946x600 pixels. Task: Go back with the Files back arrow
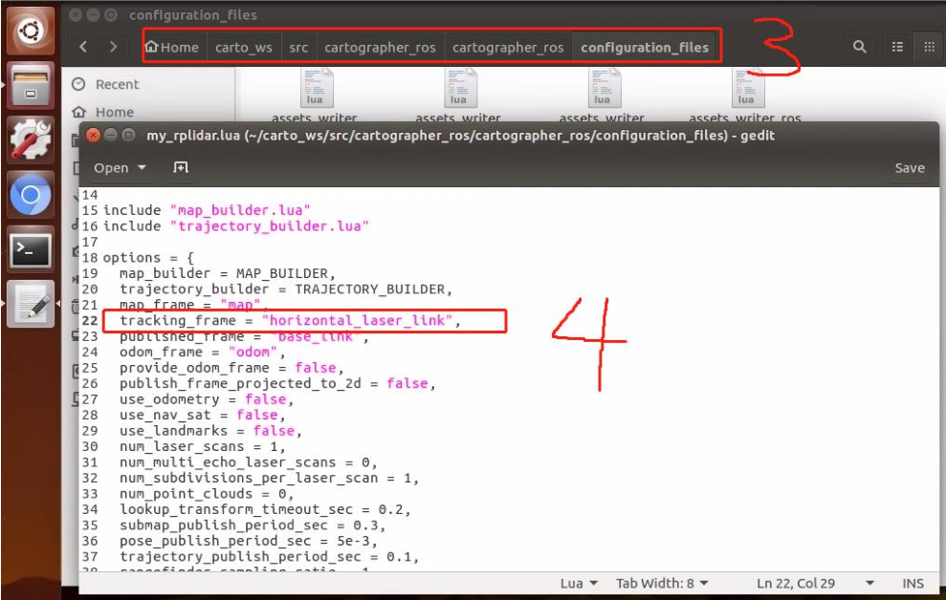tap(83, 47)
